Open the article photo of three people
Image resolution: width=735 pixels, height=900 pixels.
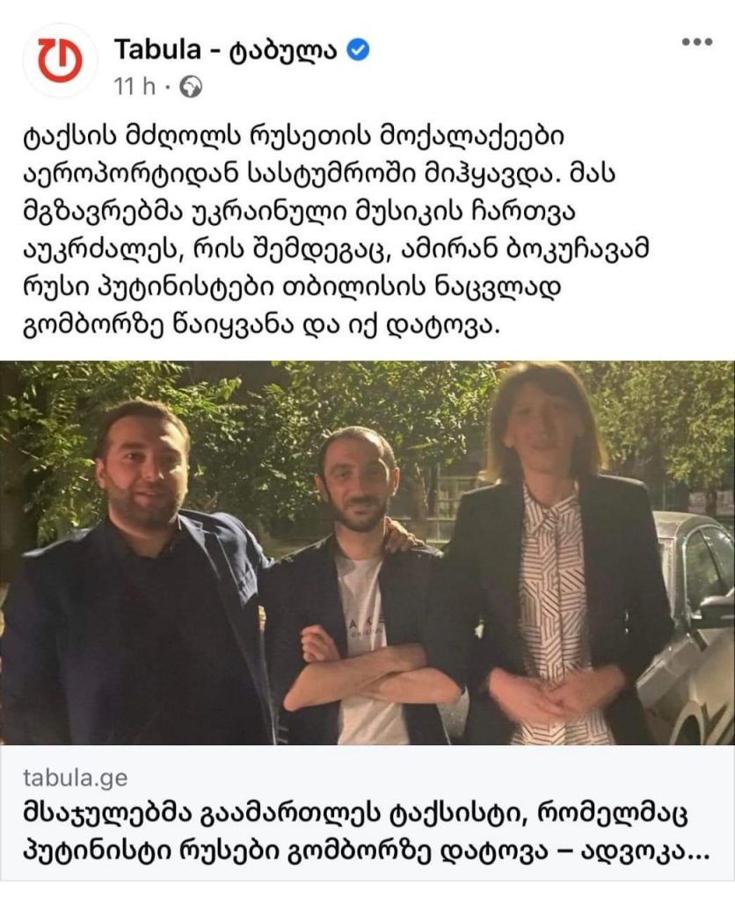[367, 553]
